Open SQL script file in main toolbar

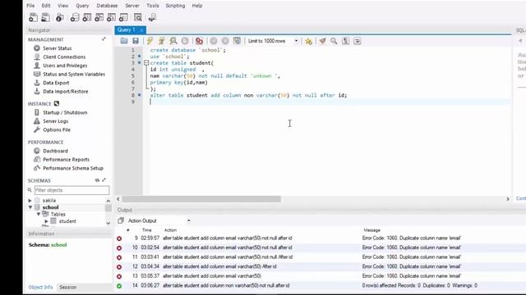(46, 17)
